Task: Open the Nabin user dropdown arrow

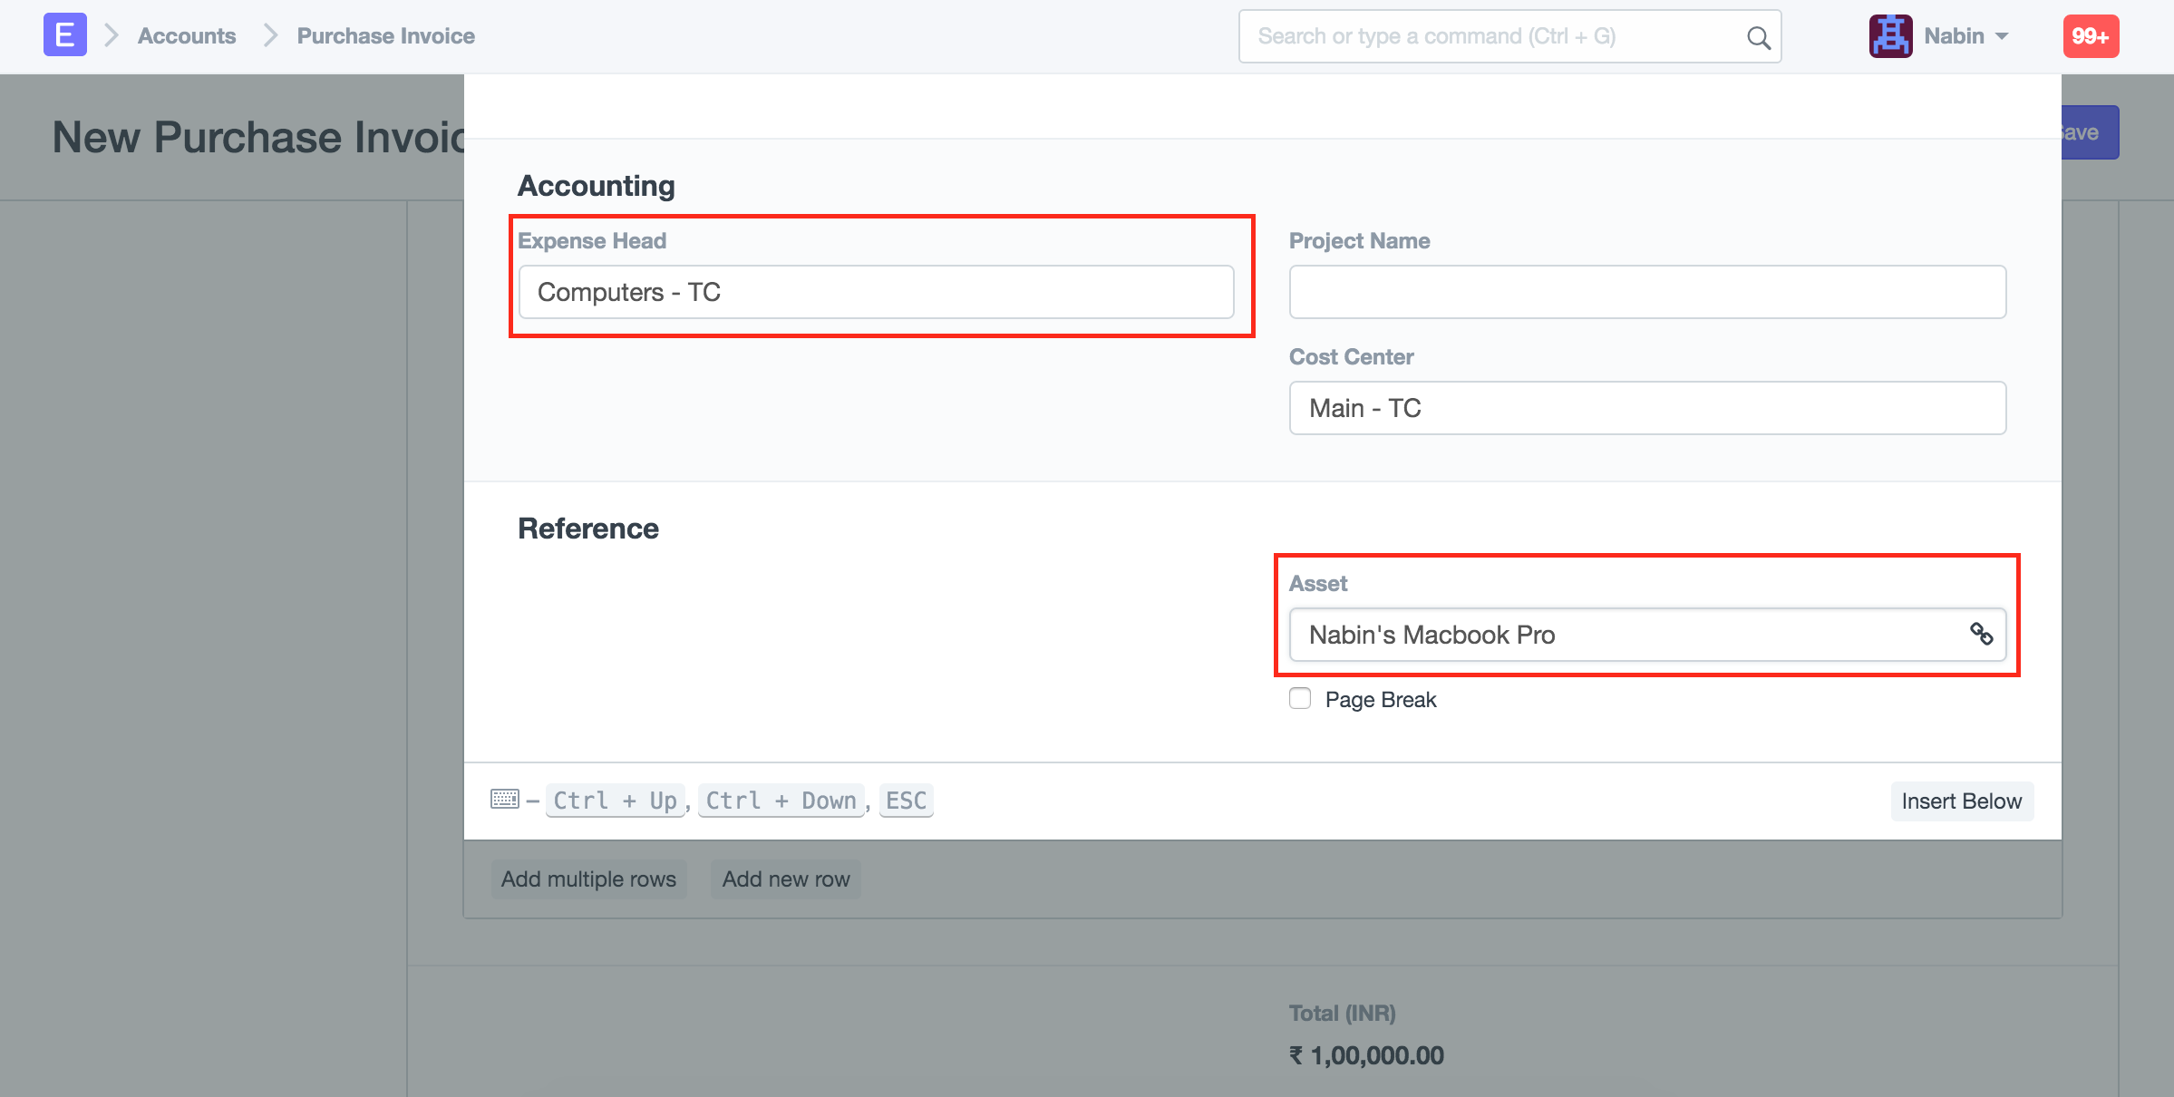Action: pyautogui.click(x=2003, y=36)
